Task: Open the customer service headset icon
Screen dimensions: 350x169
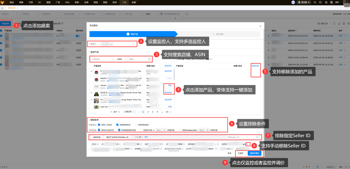Action: (320, 2)
